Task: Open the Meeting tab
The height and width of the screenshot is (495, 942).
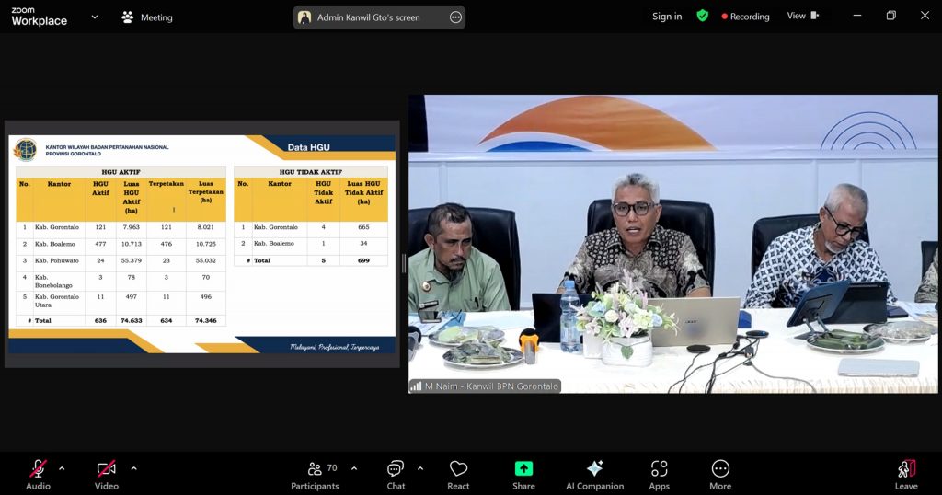Action: [x=146, y=17]
